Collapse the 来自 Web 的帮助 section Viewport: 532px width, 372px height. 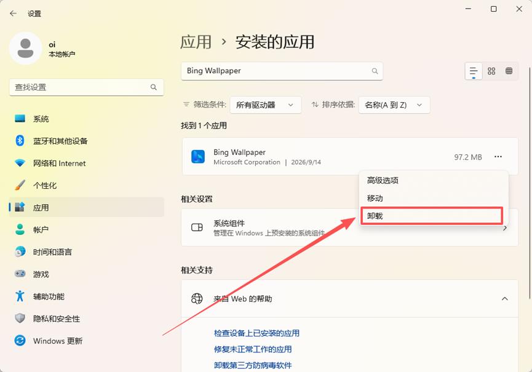tap(505, 299)
